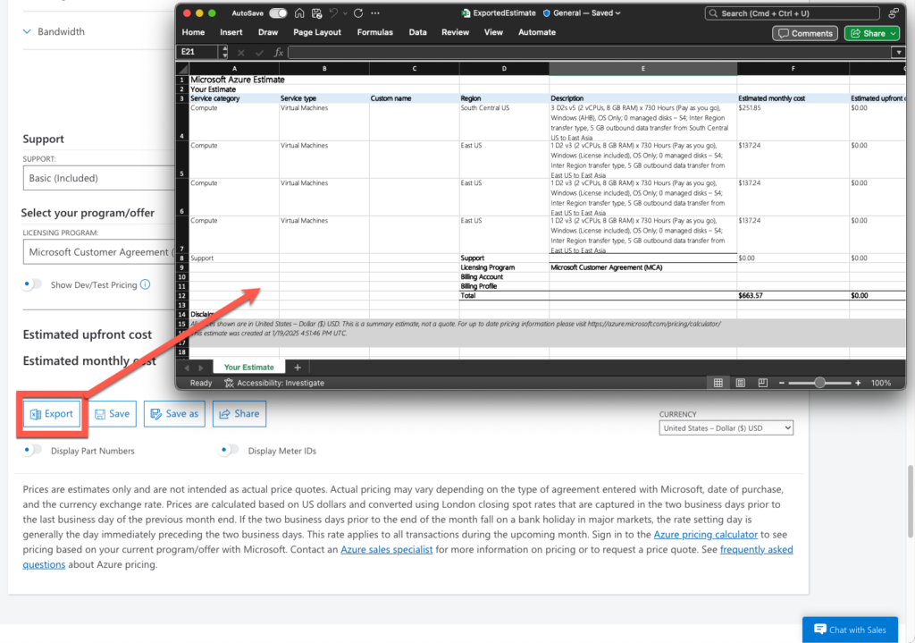Viewport: 915px width, 643px height.
Task: Toggle Show Dev/Test Pricing switch
Action: coord(32,284)
